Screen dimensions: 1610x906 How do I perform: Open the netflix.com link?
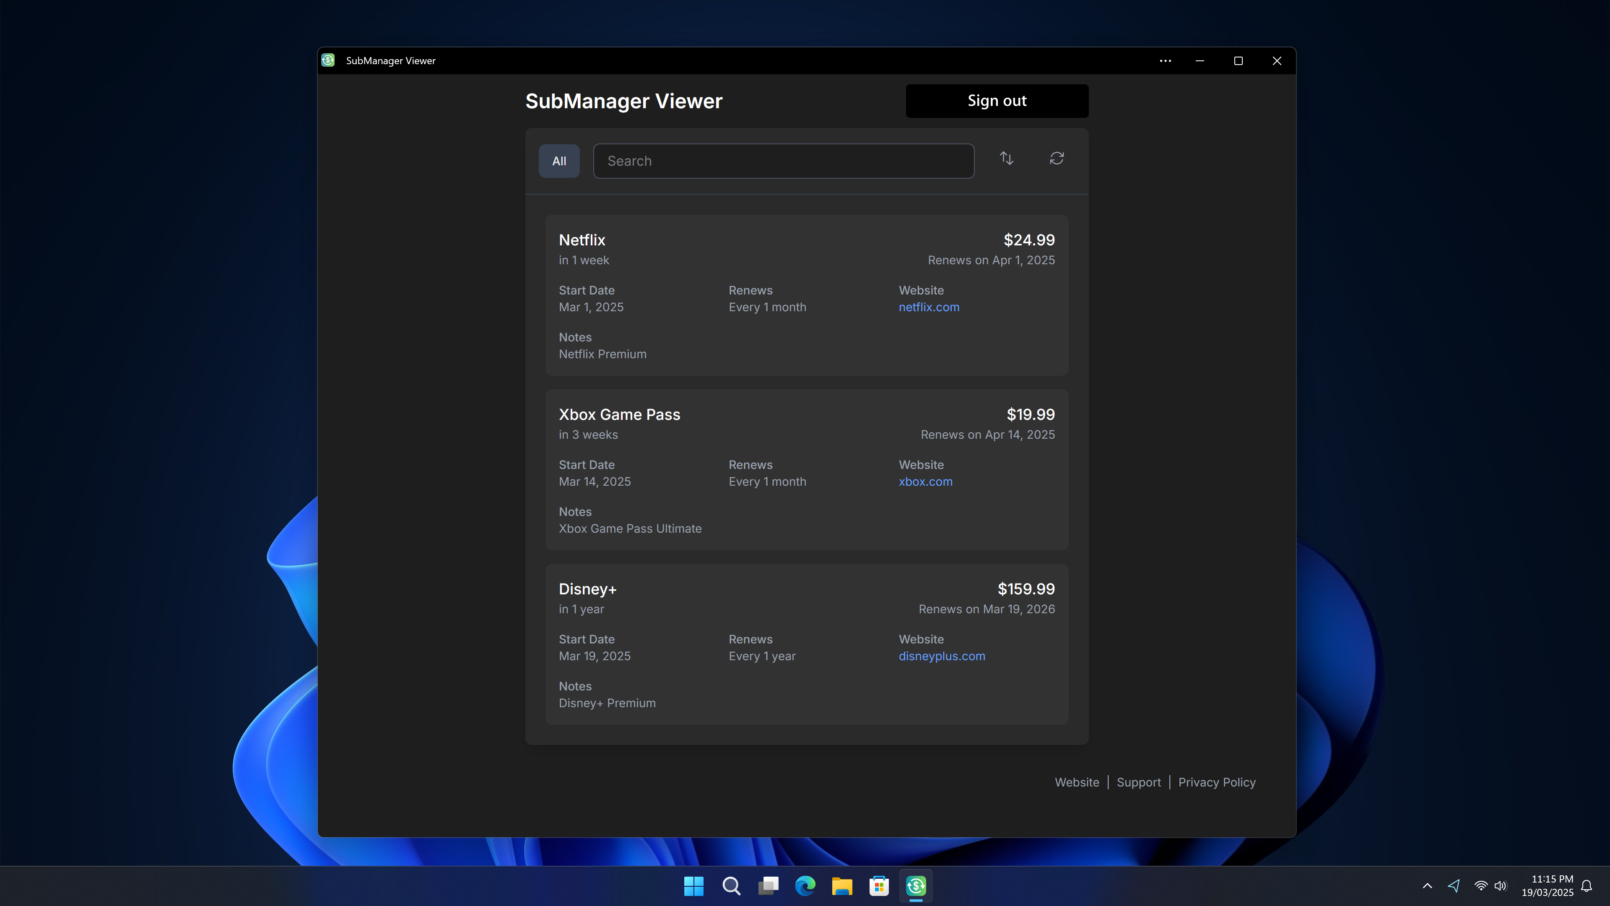(929, 307)
